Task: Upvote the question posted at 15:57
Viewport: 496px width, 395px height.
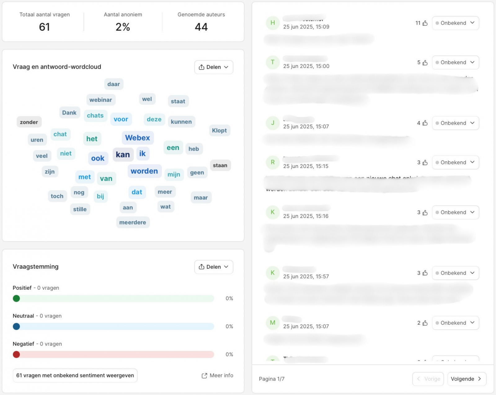Action: click(x=425, y=273)
